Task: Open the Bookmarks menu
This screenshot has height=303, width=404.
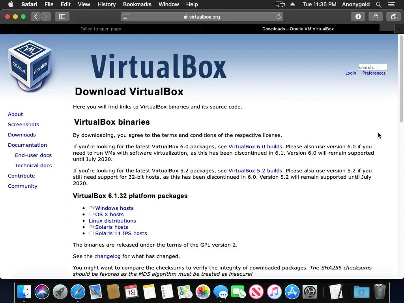Action: [137, 4]
